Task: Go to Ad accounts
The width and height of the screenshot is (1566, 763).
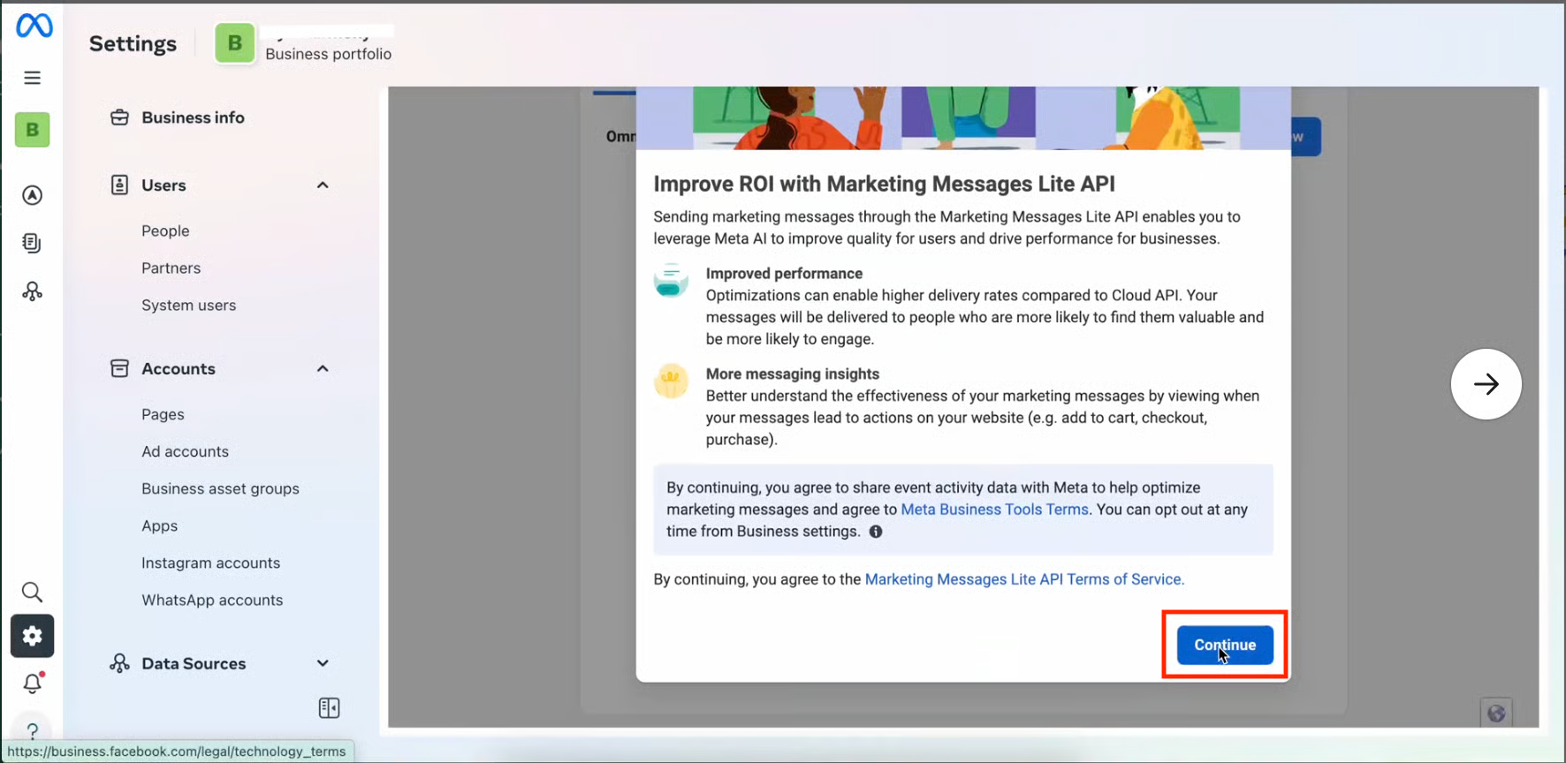Action: click(x=185, y=451)
